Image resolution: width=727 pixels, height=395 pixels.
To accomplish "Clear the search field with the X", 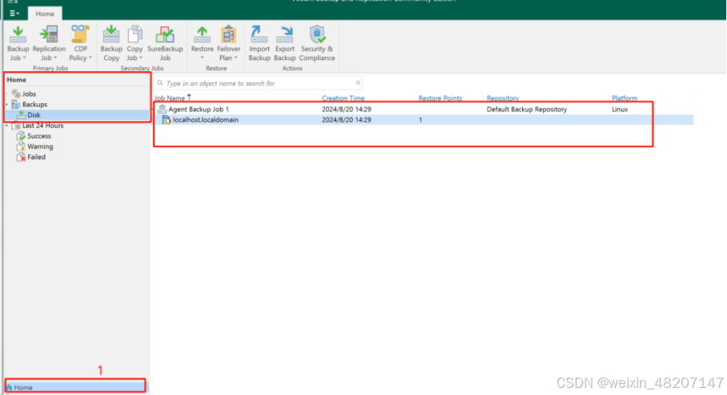I will (357, 83).
